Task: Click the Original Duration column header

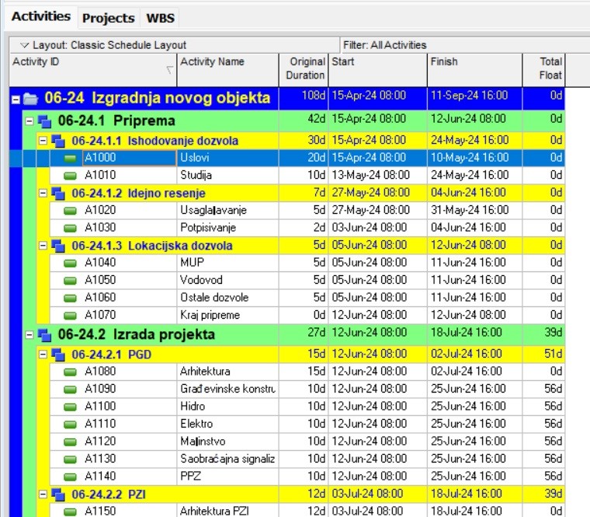Action: (x=304, y=68)
